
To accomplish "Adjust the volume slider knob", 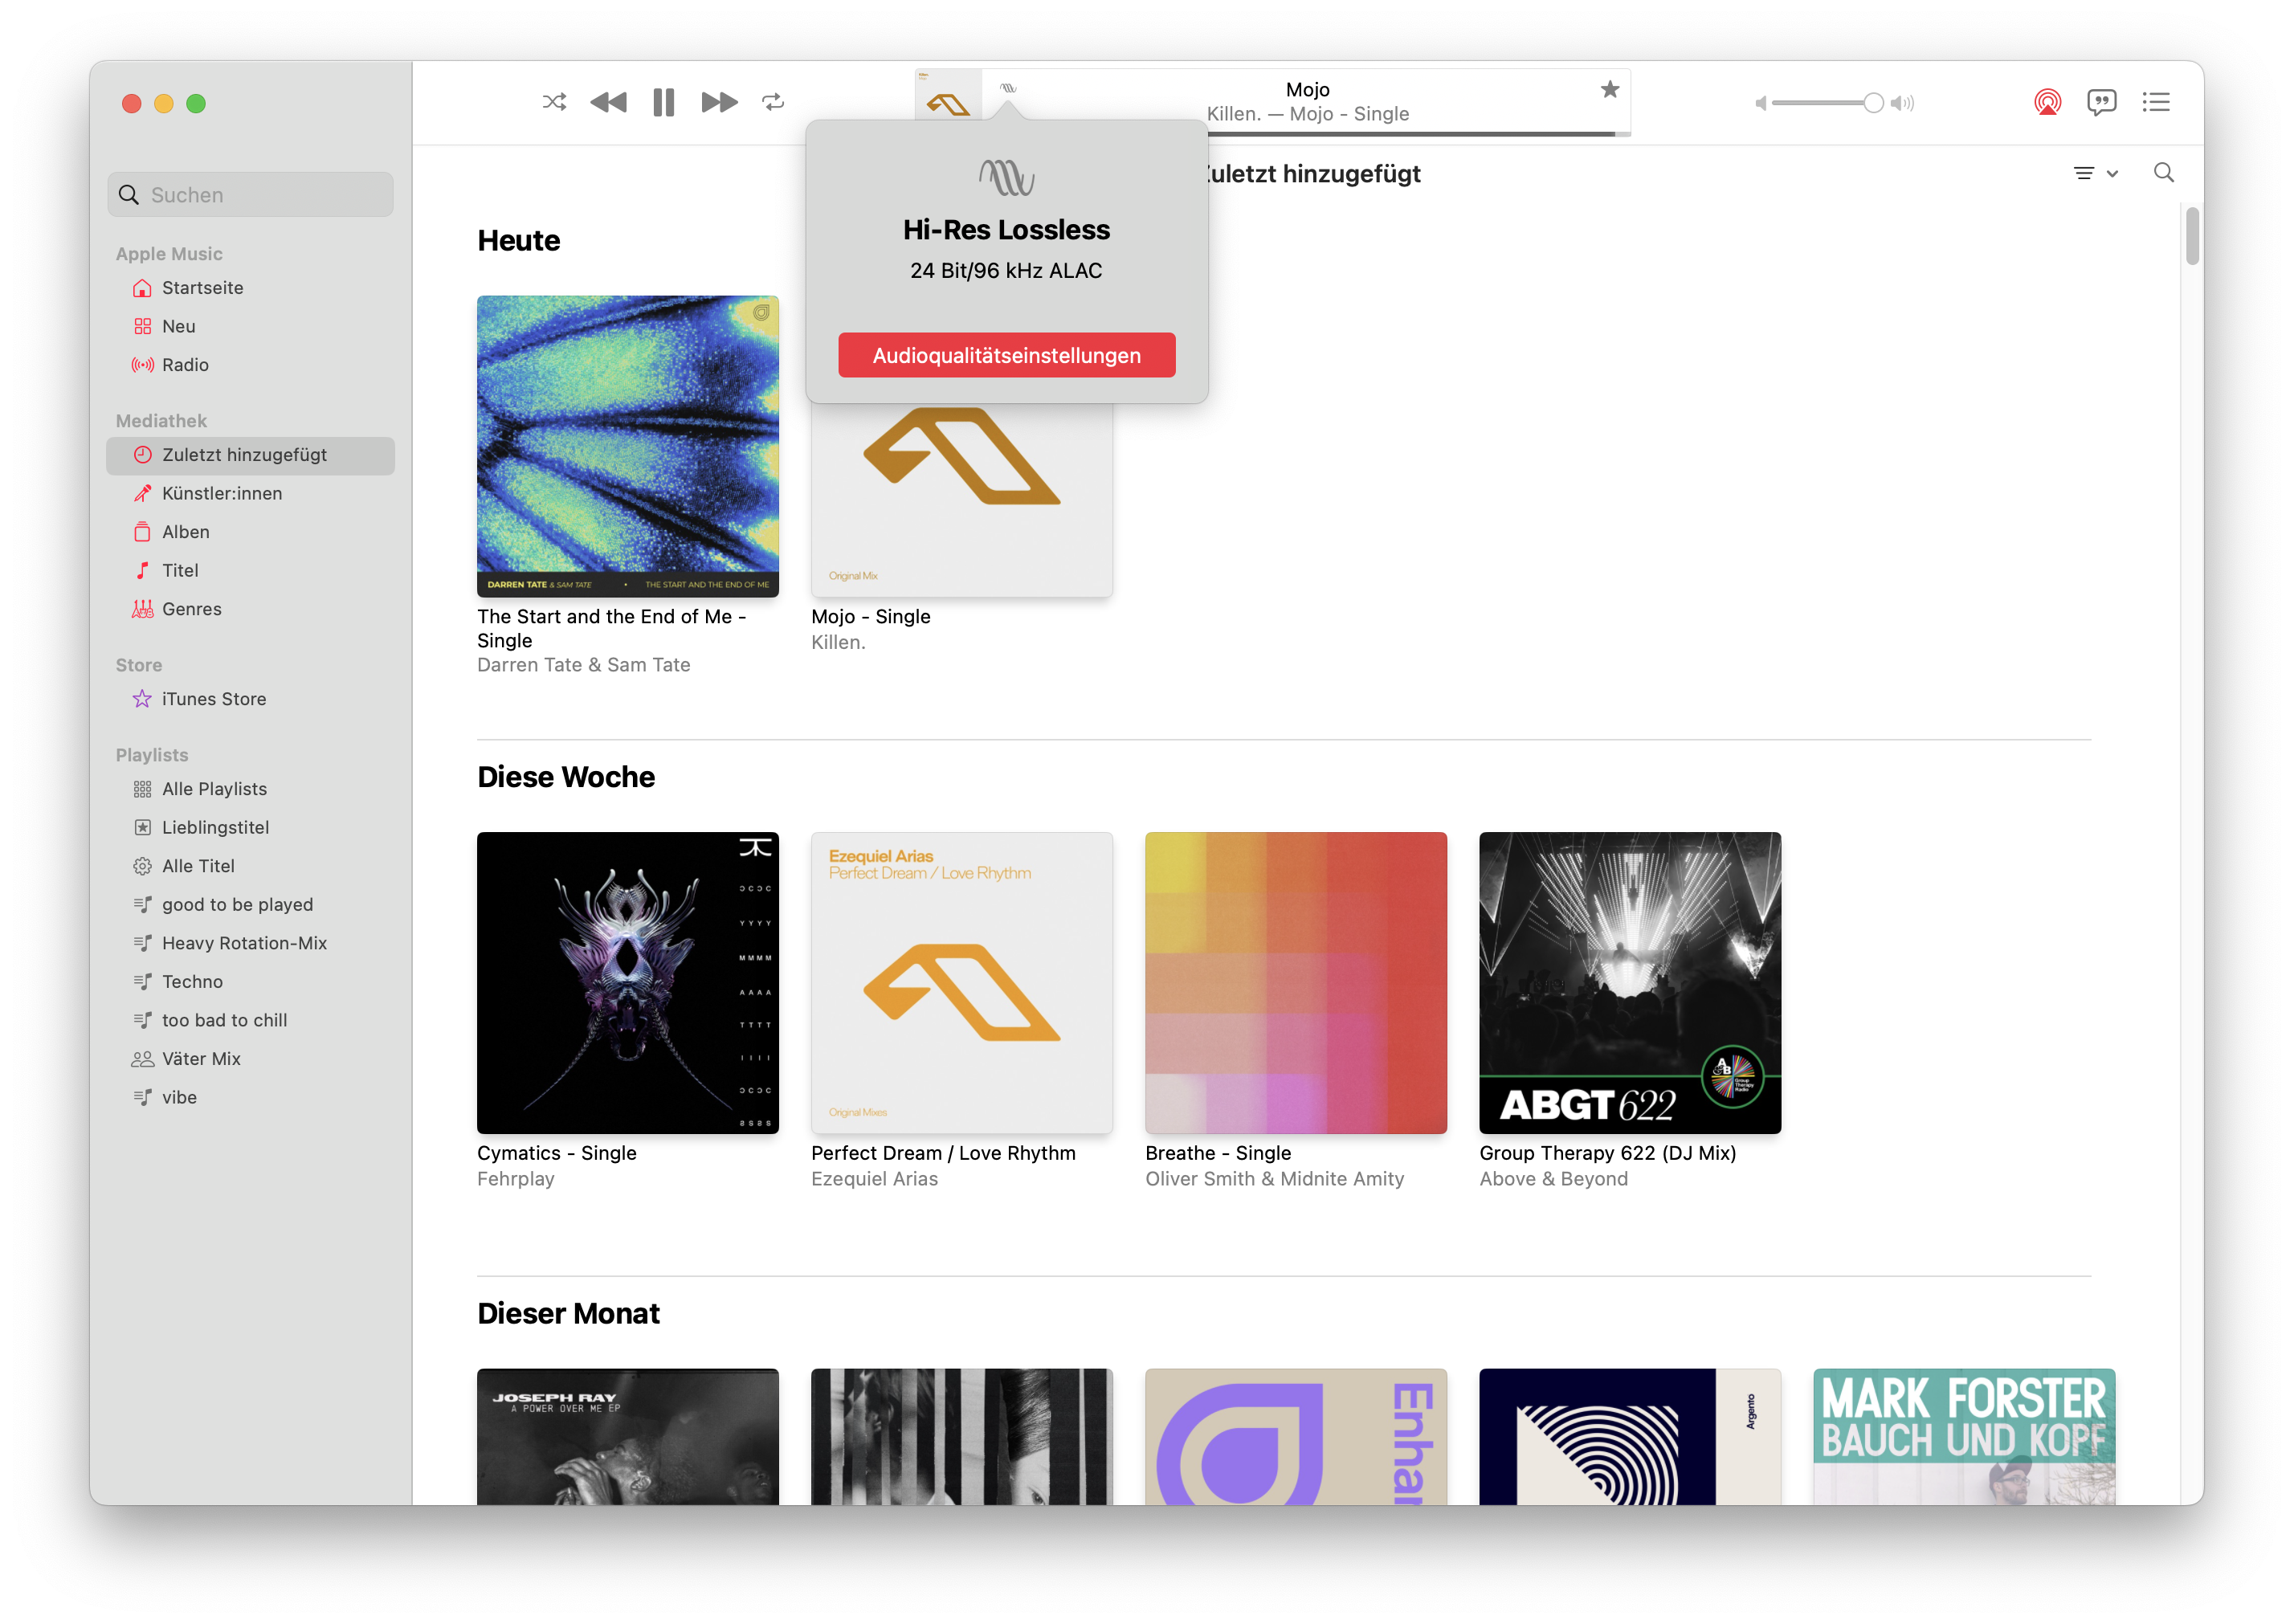I will pyautogui.click(x=1873, y=103).
